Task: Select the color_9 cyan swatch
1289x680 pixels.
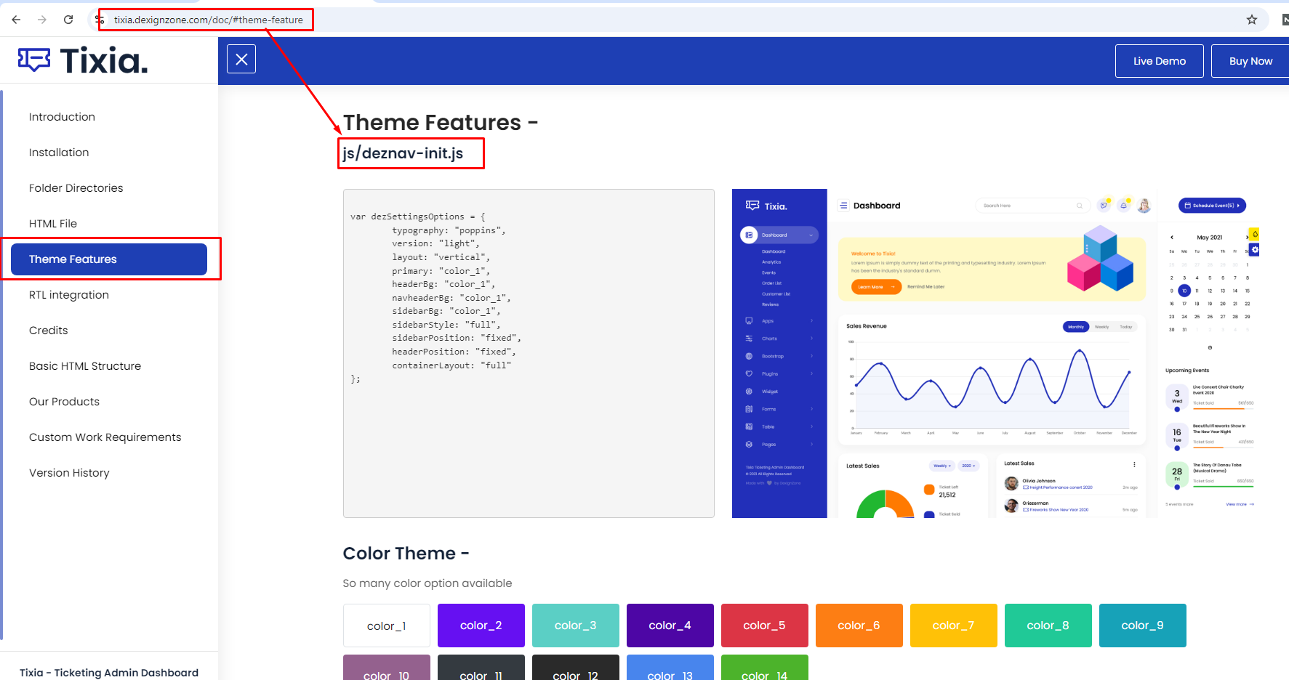Action: pyautogui.click(x=1143, y=626)
